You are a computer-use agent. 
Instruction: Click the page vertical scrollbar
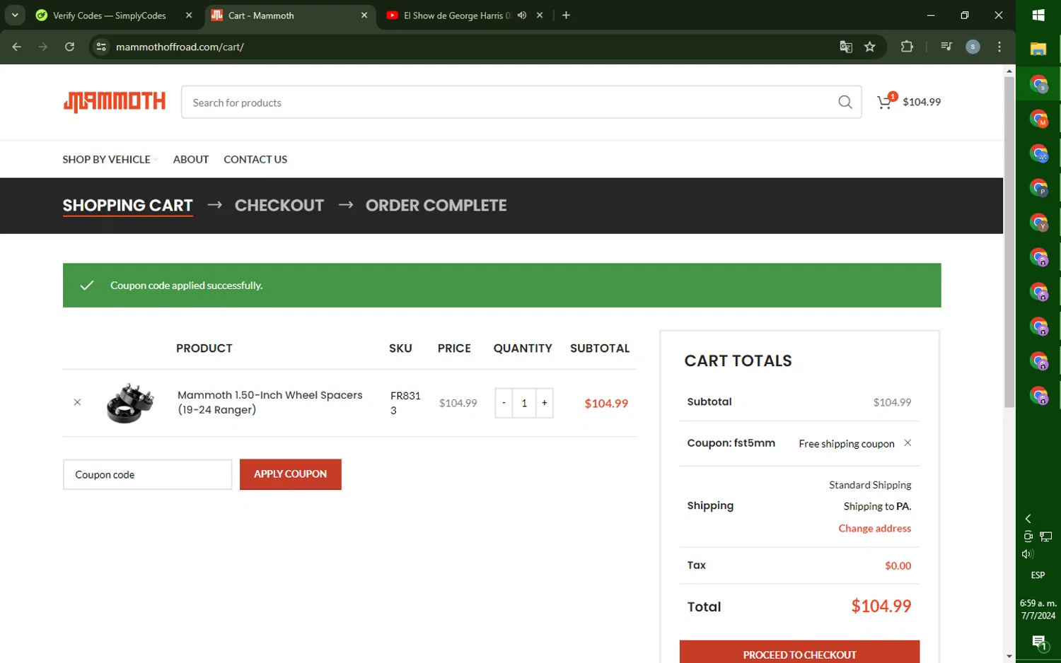[x=1009, y=242]
